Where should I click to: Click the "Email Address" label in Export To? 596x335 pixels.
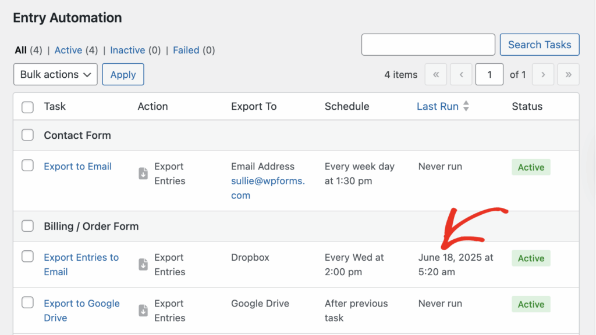coord(262,167)
